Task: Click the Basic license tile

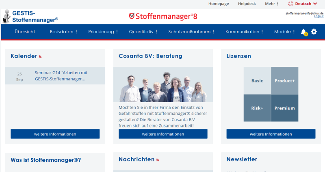Action: tap(257, 81)
